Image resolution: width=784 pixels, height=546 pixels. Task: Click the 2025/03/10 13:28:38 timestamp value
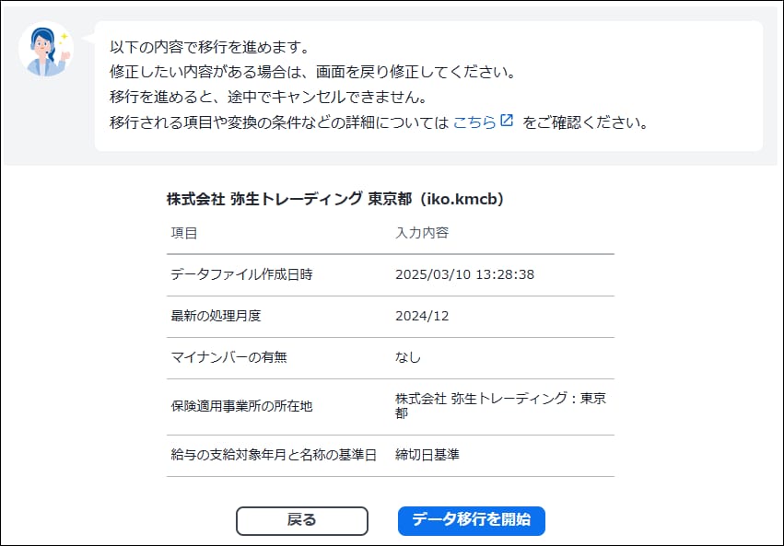pos(464,274)
